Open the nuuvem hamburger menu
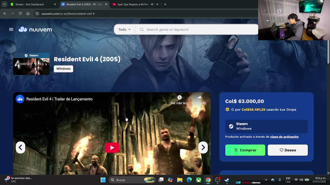The height and width of the screenshot is (185, 330). 11,30
